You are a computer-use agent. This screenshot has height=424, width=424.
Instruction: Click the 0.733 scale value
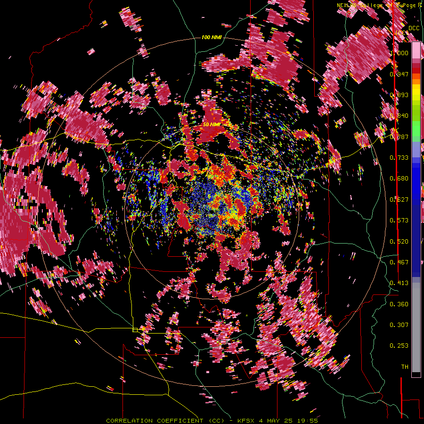[x=399, y=158]
